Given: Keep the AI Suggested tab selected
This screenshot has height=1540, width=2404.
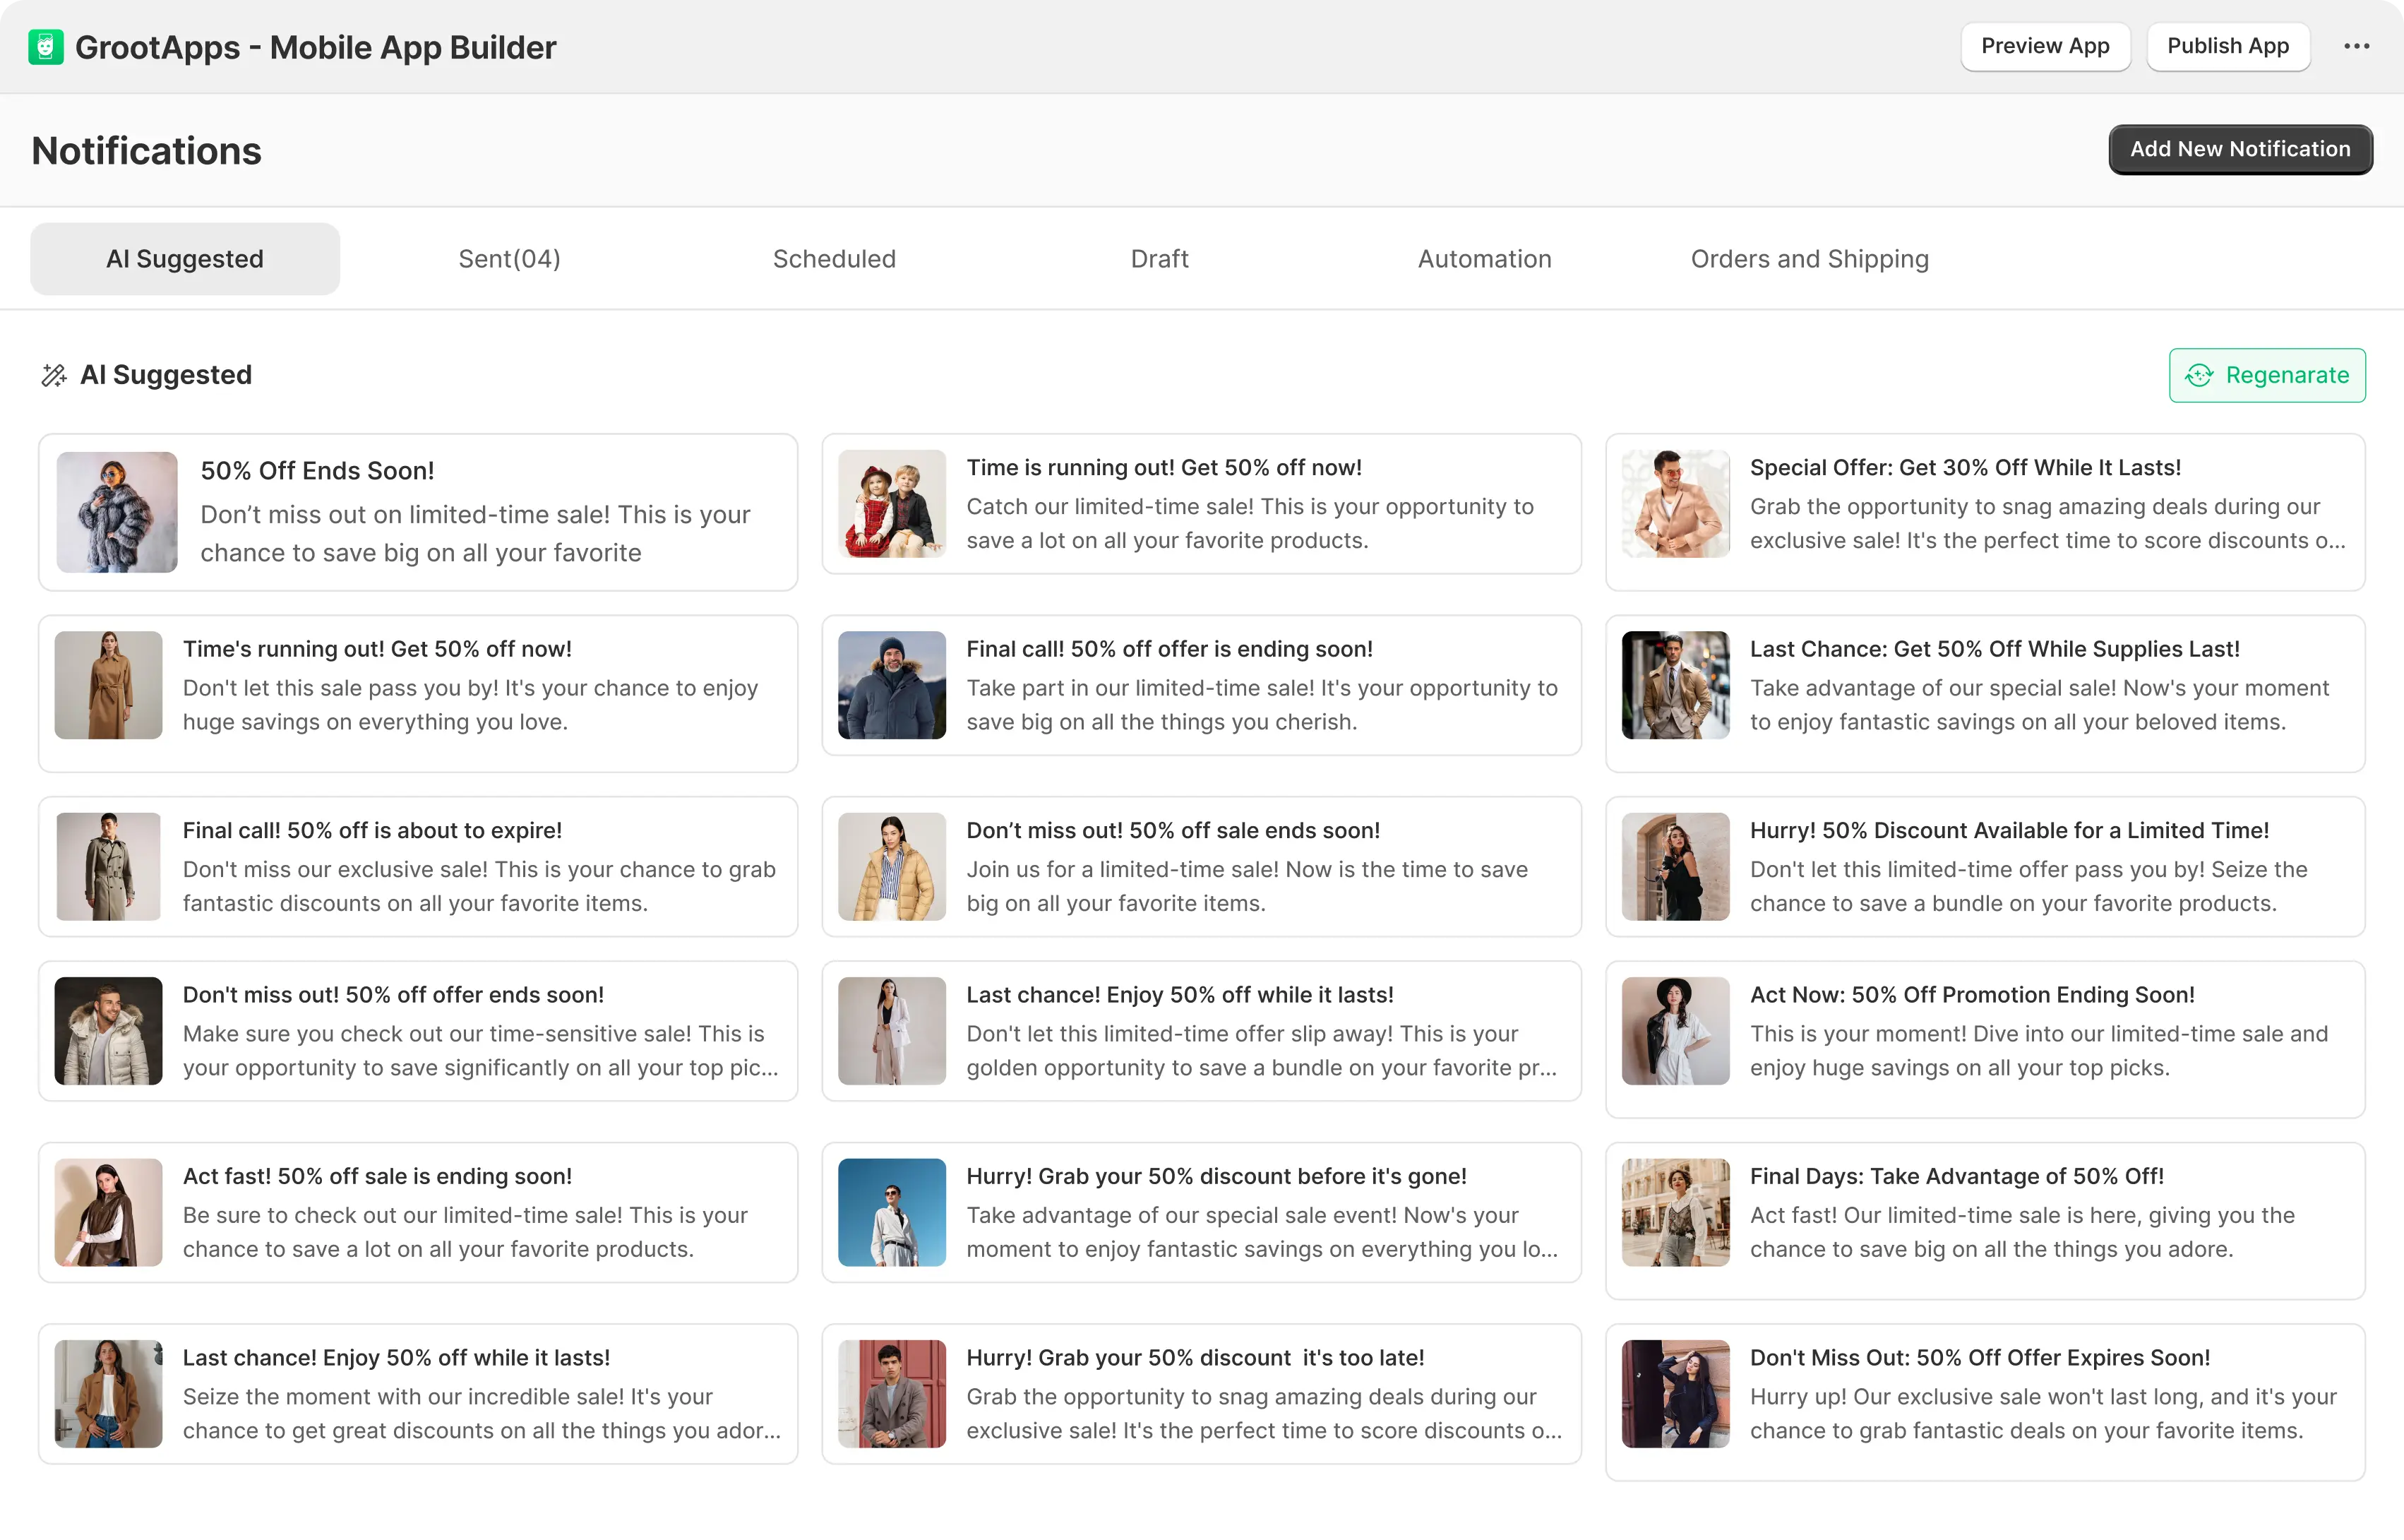Looking at the screenshot, I should (x=184, y=258).
